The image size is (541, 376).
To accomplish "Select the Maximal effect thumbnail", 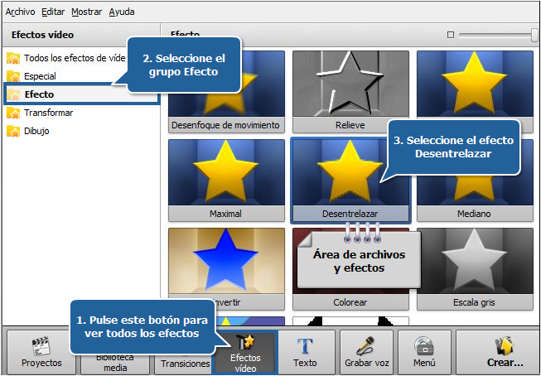I will [226, 180].
